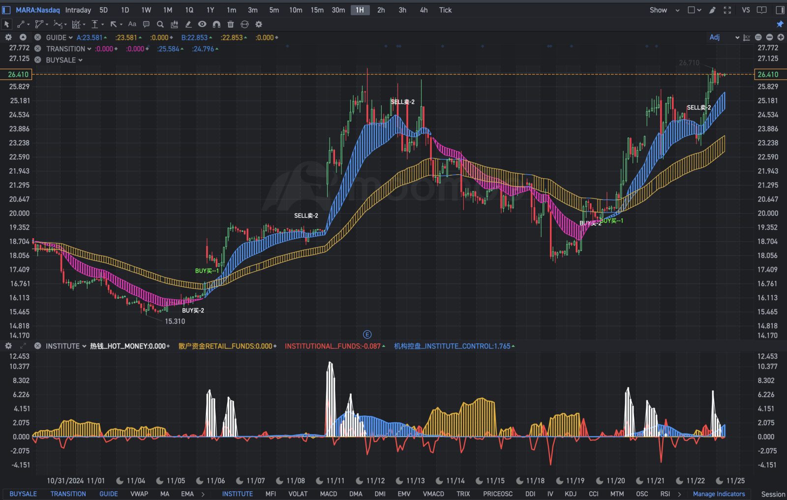Add a comment bubble note

[146, 24]
